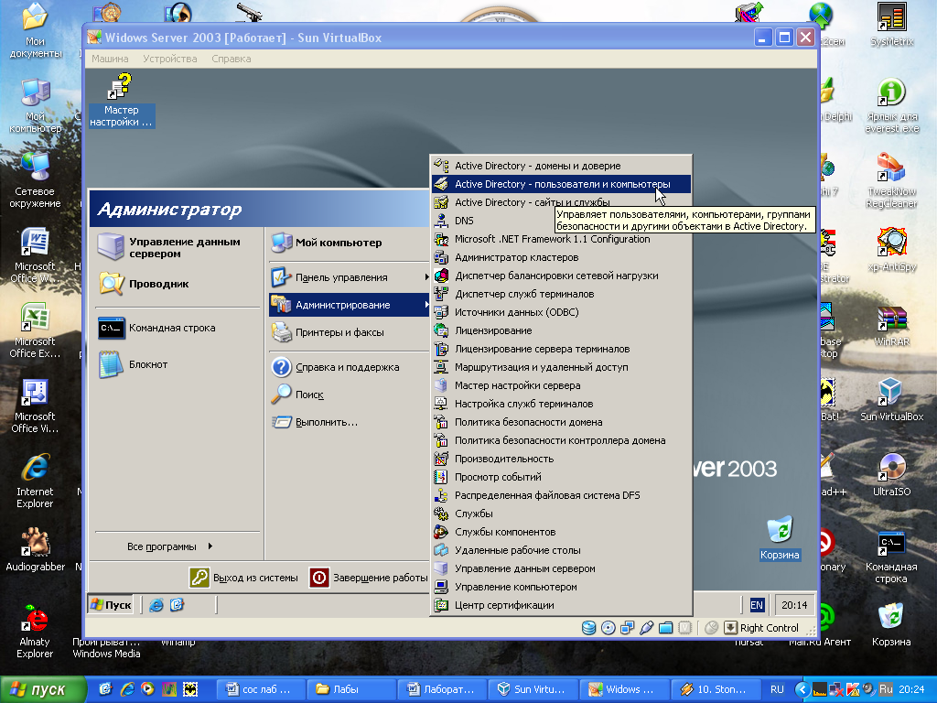Viewport: 937px width, 703px height.
Task: Click the Центр сертификации icon
Action: click(441, 605)
